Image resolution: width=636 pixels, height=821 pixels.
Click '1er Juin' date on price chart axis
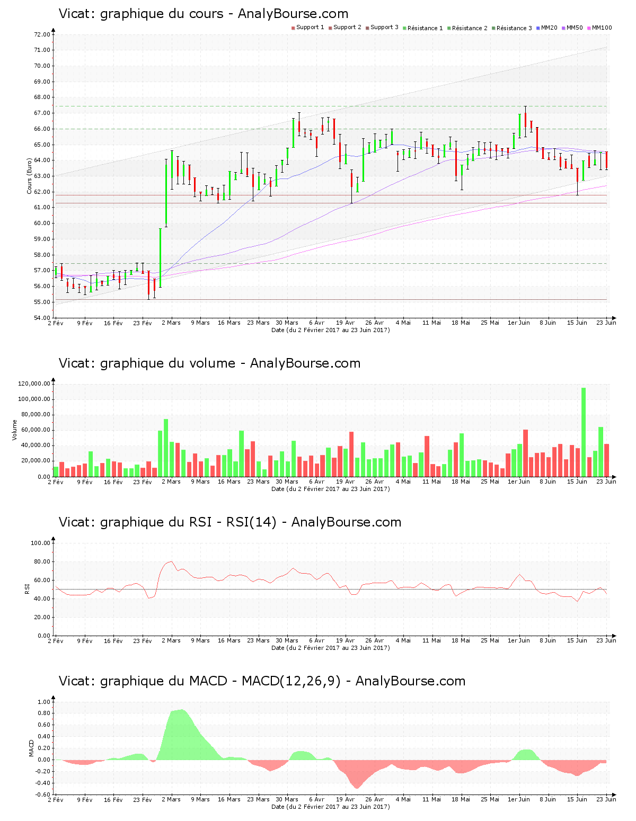tap(519, 323)
